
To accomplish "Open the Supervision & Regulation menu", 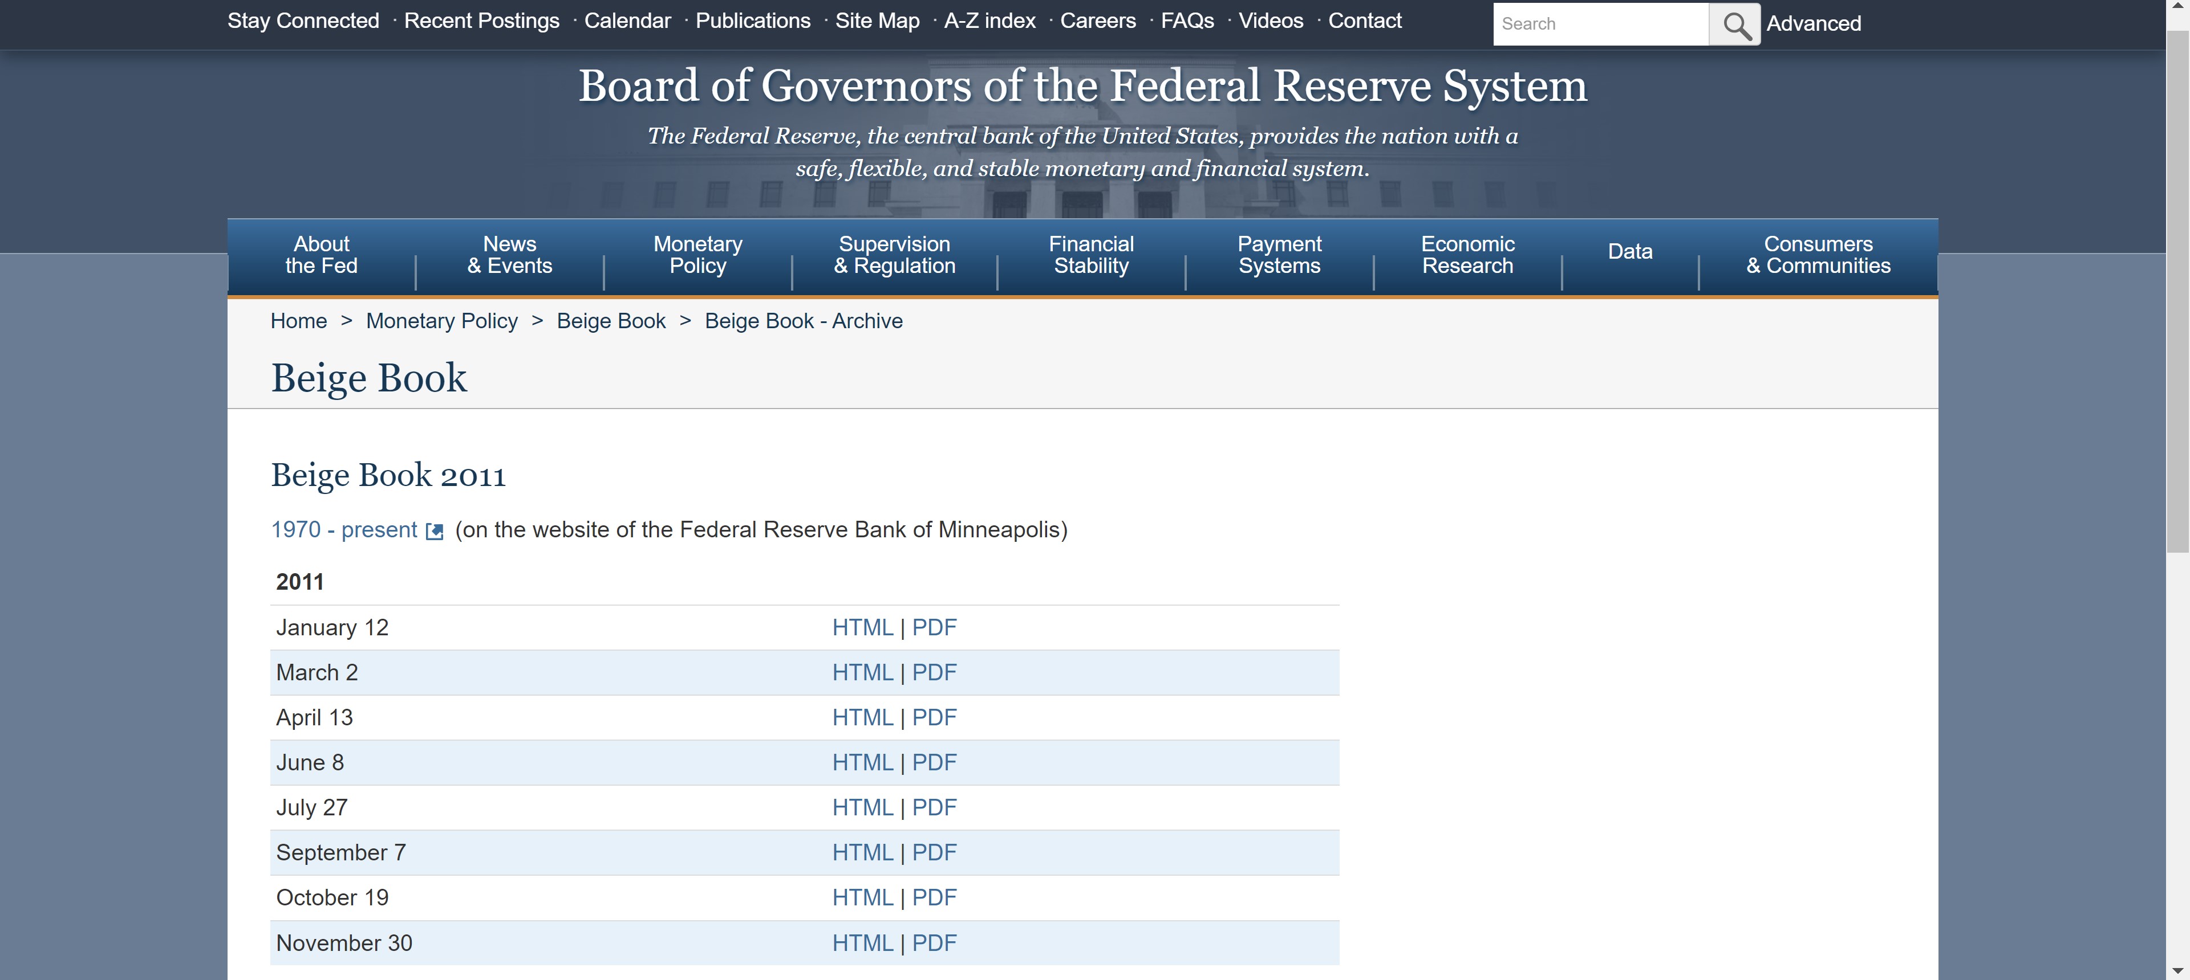I will point(894,255).
